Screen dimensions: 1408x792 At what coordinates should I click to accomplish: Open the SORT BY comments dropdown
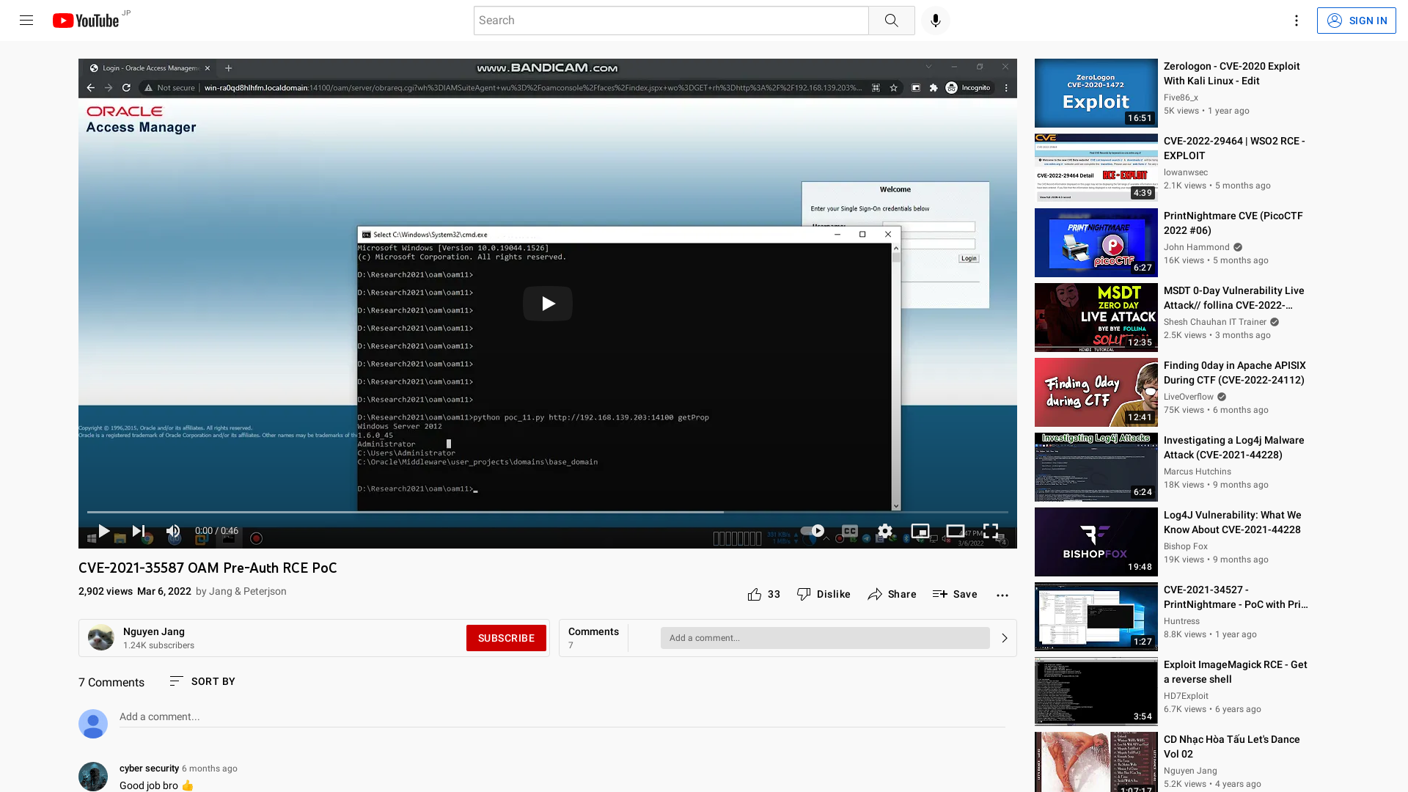202,681
